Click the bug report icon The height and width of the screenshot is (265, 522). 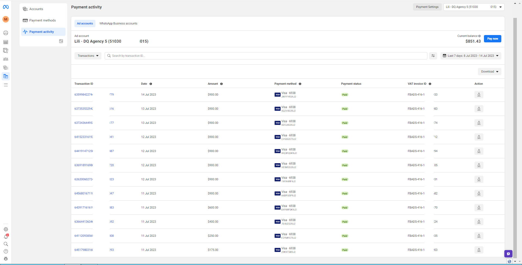(6, 258)
